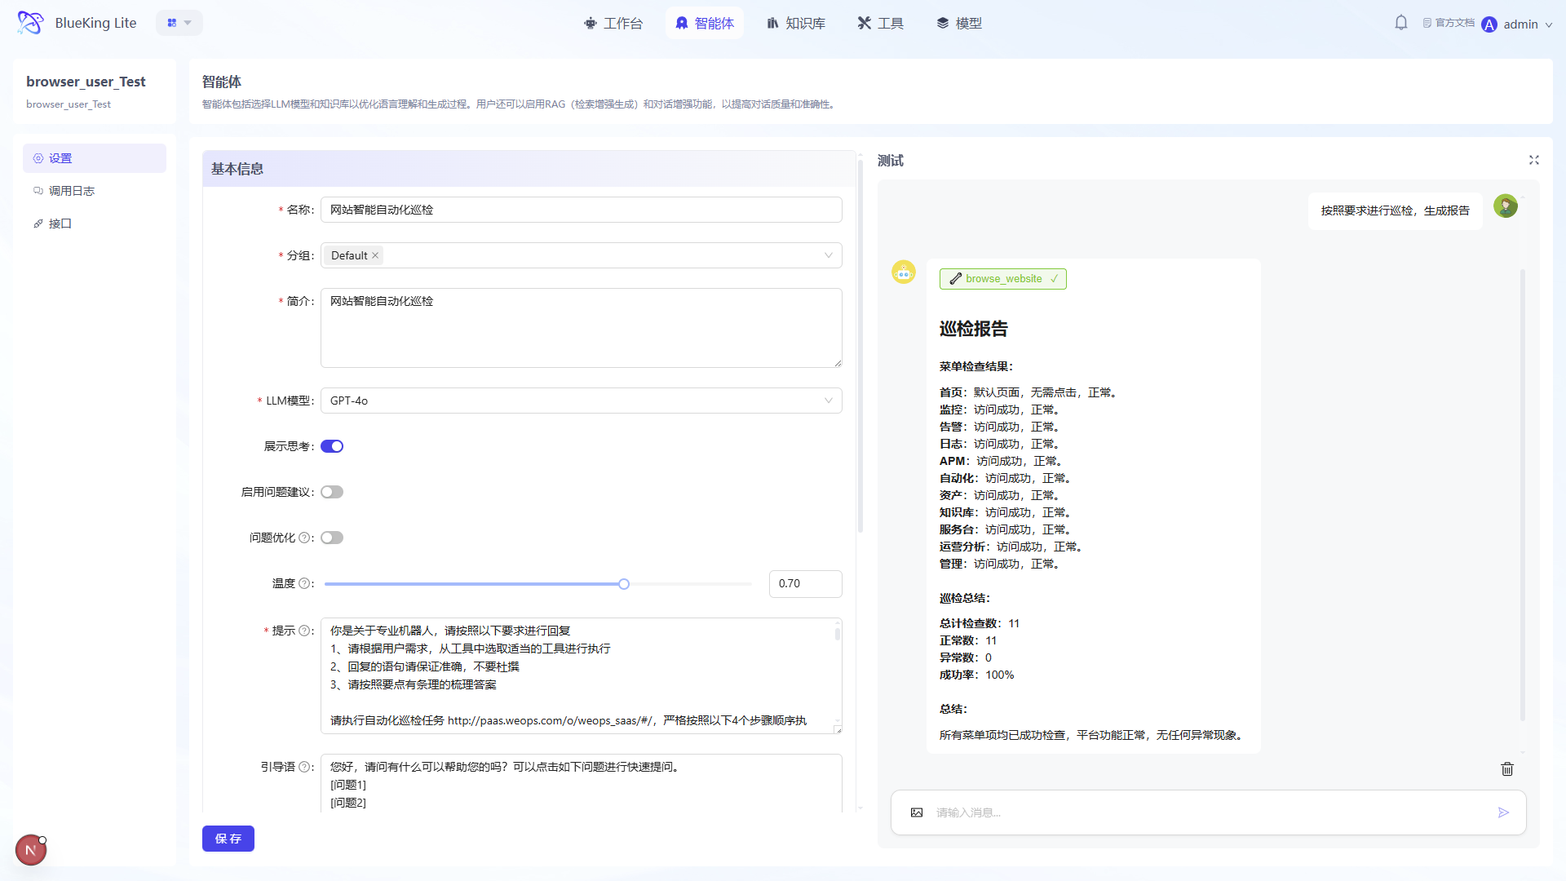
Task: Enable the 启用问题建议 toggle
Action: (x=332, y=492)
